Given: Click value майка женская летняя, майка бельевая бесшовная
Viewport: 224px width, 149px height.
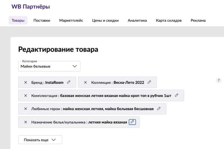Looking at the screenshot, I should coord(108,109).
